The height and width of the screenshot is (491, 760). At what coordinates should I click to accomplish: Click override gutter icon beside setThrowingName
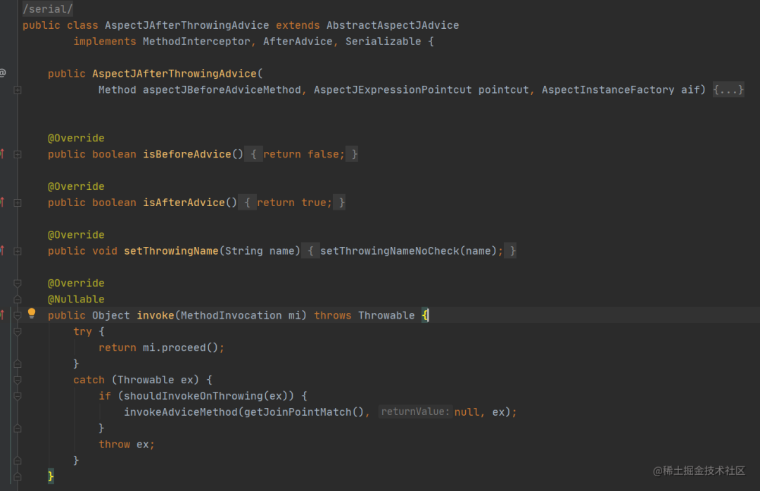click(2, 250)
